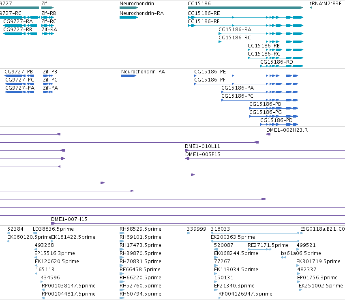Screen dimensions: 345x300
Task: Select the RH58529.5prime EST
Action: click(x=122, y=233)
